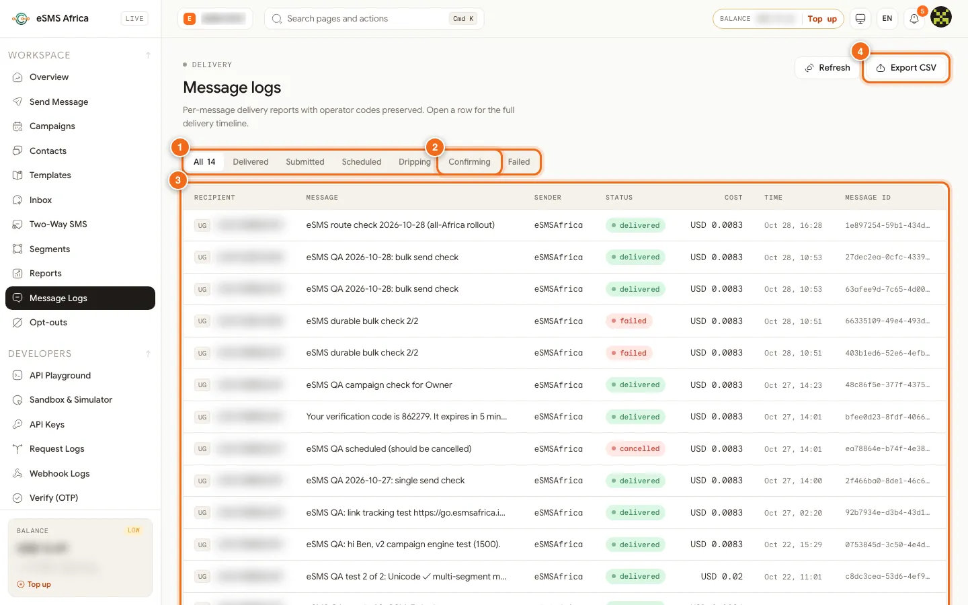
Task: Open Message Logs in sidebar
Action: pyautogui.click(x=80, y=298)
